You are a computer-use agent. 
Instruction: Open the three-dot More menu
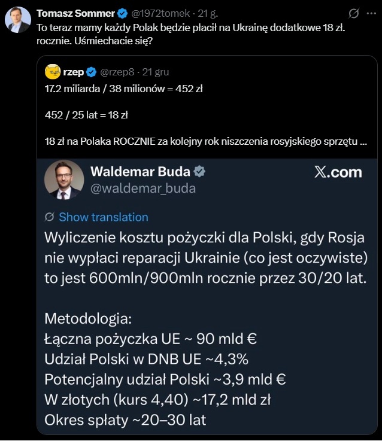click(371, 13)
